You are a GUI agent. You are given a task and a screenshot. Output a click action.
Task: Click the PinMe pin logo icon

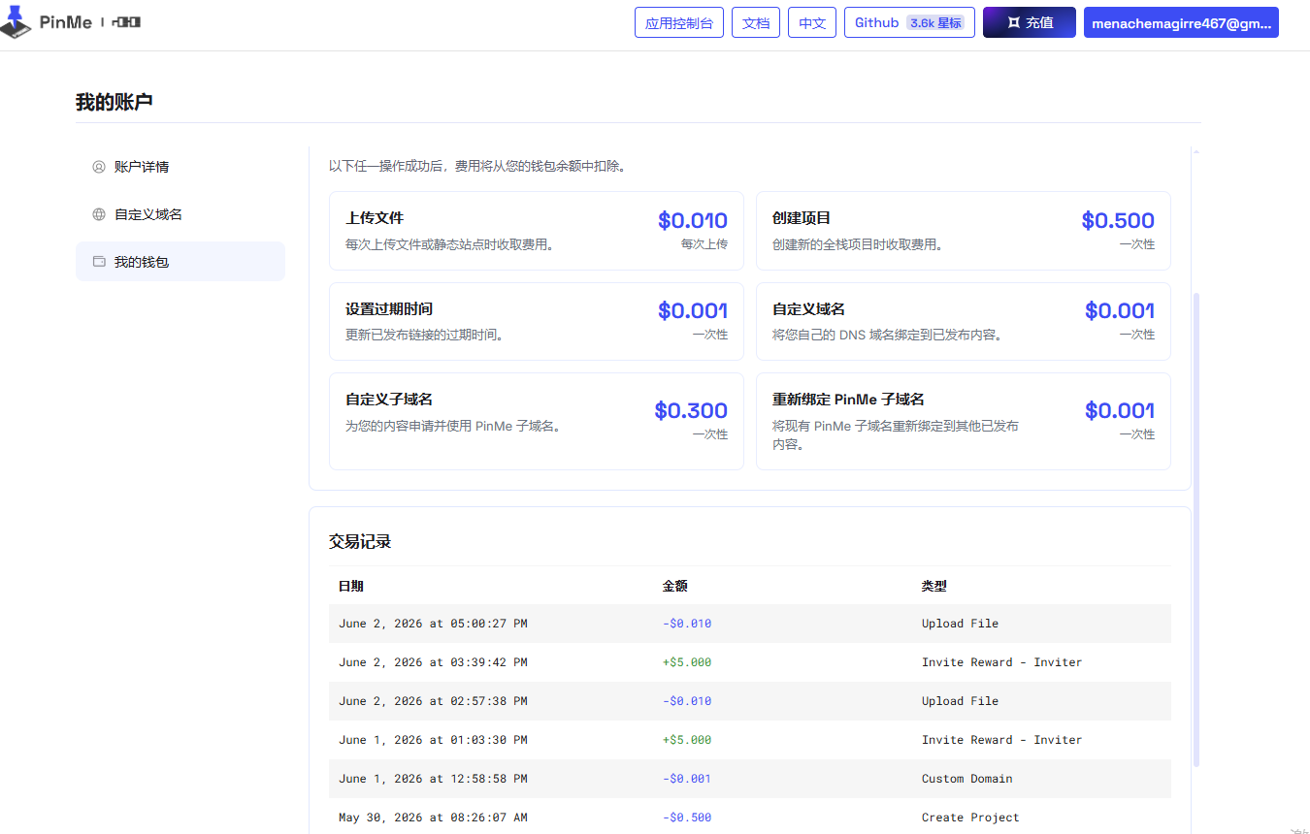click(15, 21)
